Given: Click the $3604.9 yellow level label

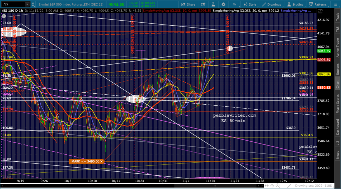Looking at the screenshot, I should 307,135.
